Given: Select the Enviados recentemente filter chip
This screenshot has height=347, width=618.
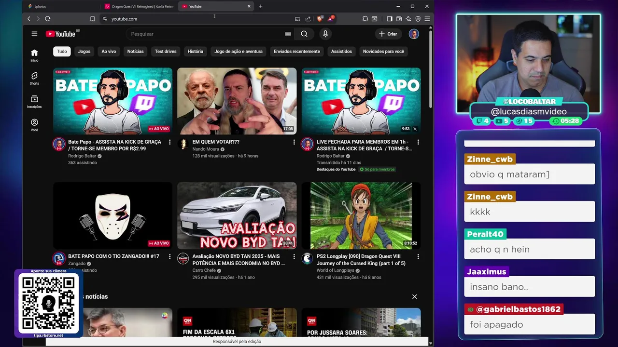Looking at the screenshot, I should 296,51.
